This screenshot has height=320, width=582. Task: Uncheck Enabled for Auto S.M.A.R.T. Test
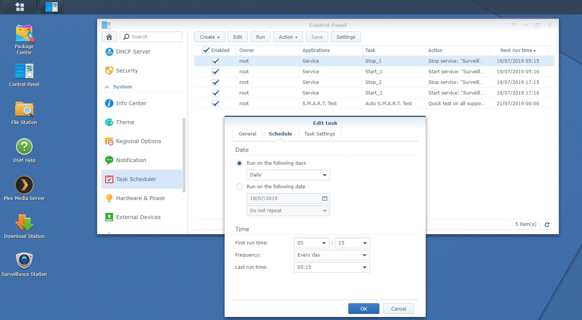[215, 104]
